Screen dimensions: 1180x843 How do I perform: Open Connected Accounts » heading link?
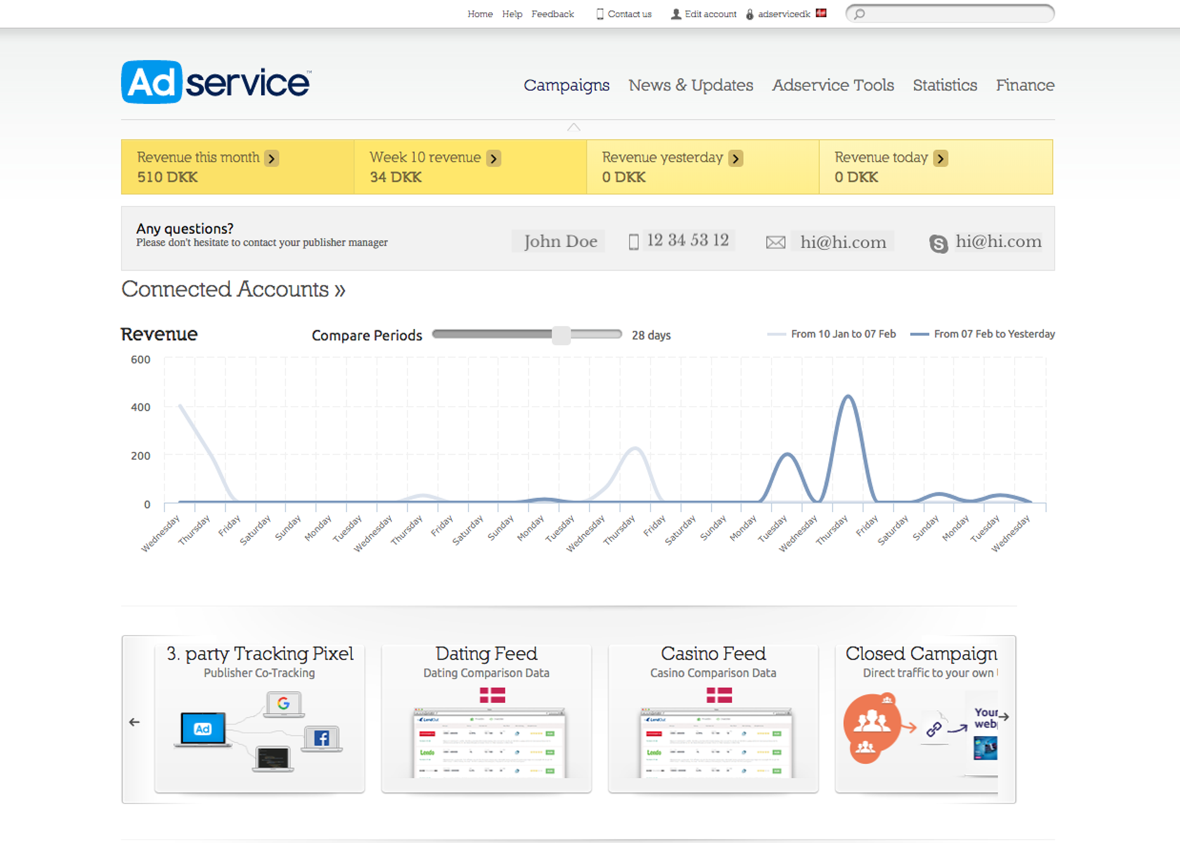[233, 289]
